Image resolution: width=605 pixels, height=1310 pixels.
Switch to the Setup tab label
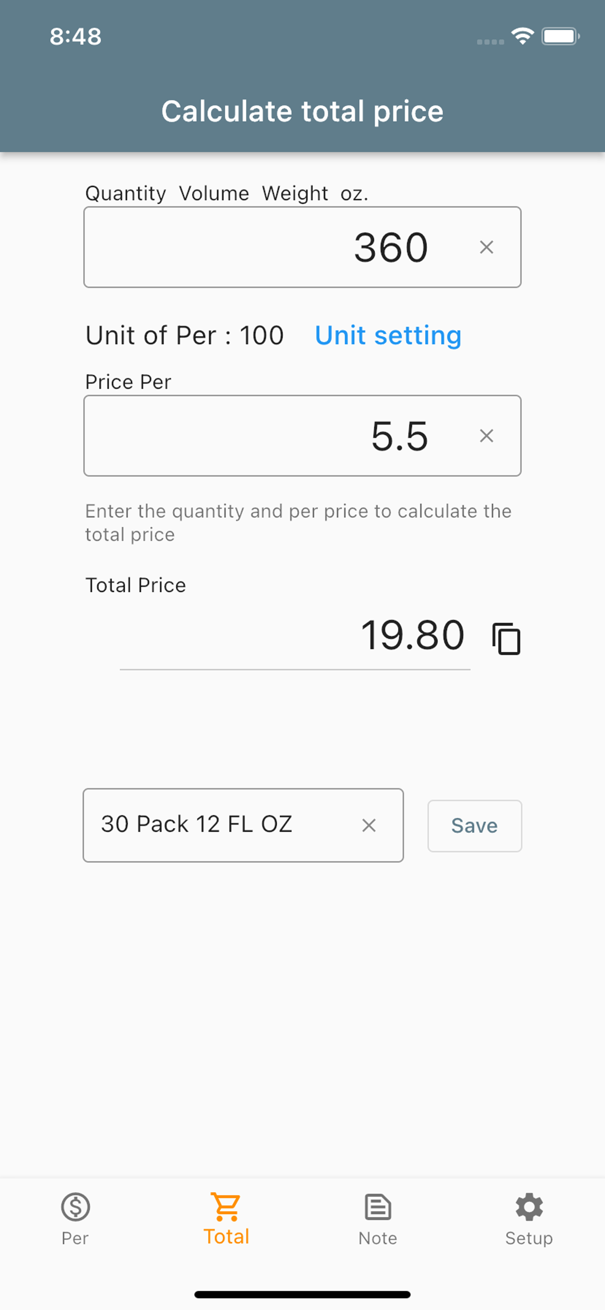coord(529,1238)
